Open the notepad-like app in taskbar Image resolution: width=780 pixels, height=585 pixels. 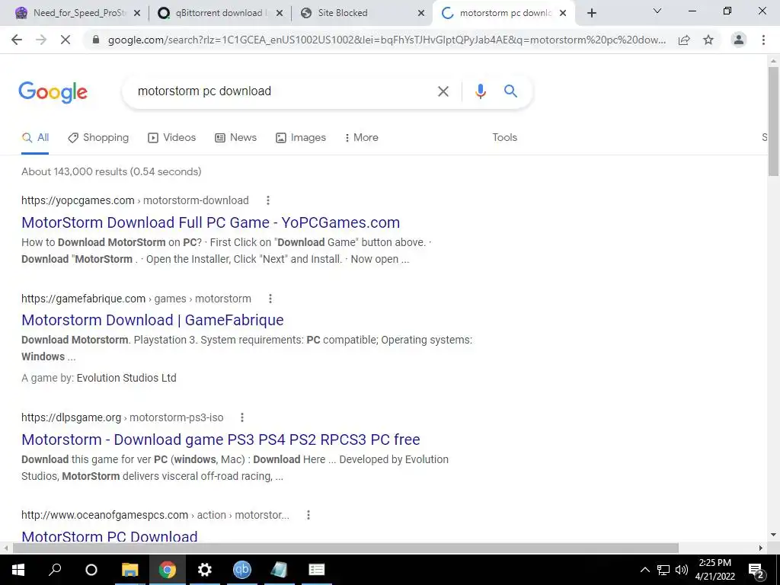tap(279, 570)
